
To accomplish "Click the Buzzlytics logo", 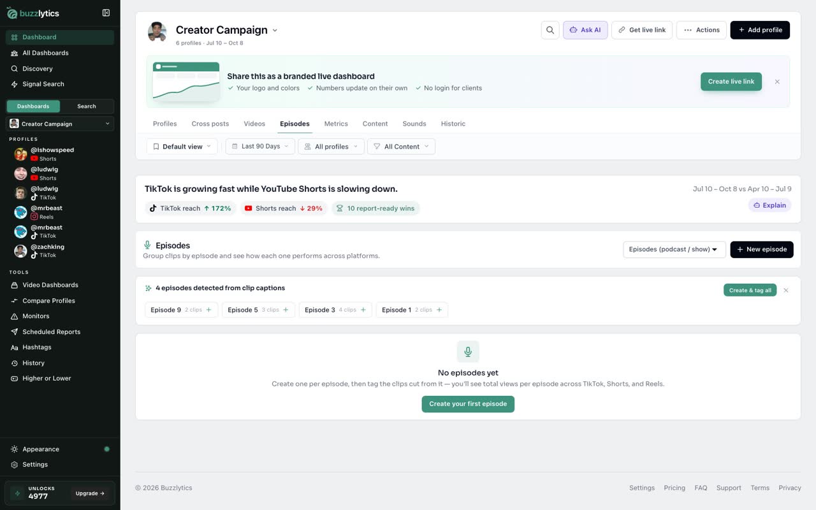I will click(33, 13).
